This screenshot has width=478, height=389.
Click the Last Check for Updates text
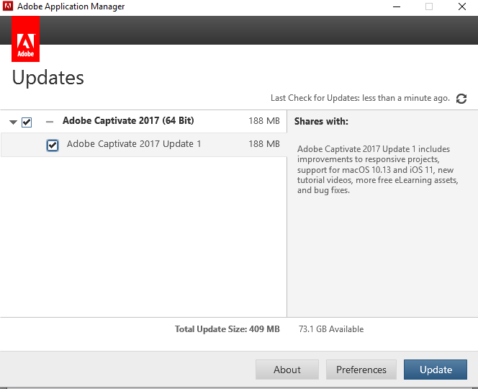(x=360, y=98)
